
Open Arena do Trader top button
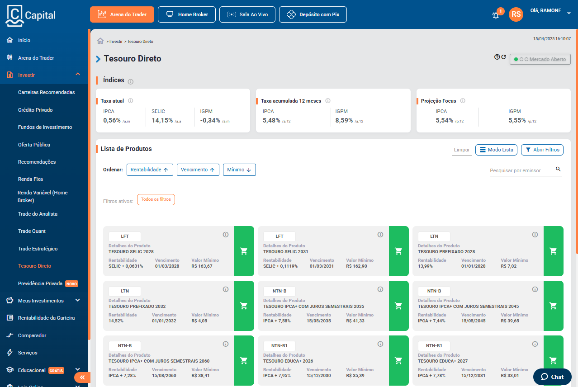click(x=122, y=14)
